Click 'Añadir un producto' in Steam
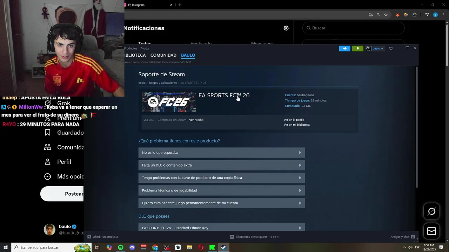The height and width of the screenshot is (252, 449). [103, 237]
